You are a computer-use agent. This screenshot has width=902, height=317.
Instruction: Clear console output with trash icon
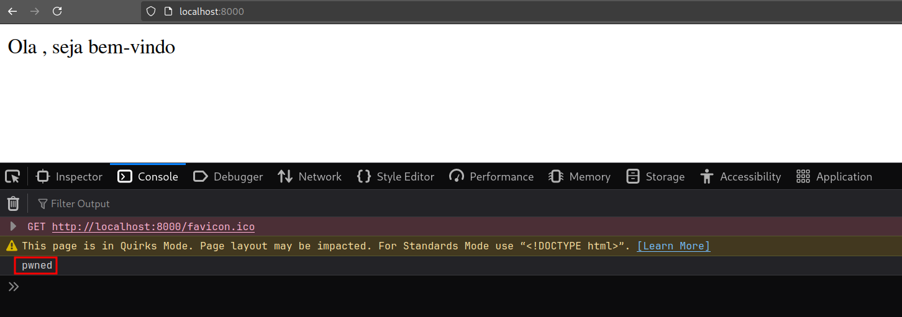pos(13,203)
